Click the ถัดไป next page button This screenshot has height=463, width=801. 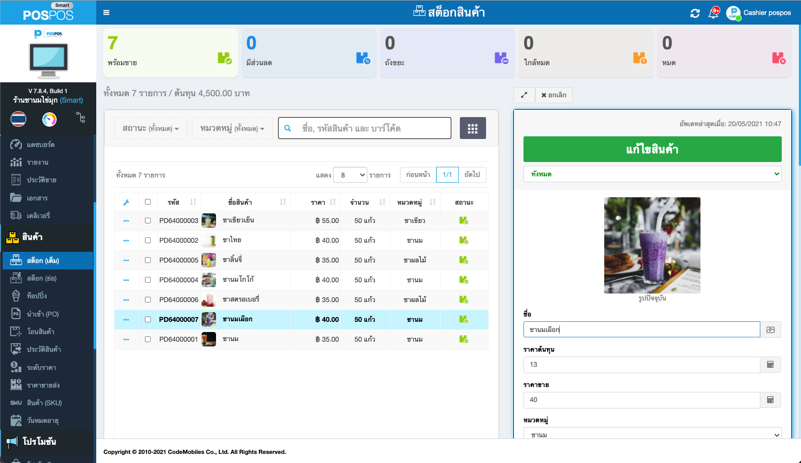472,175
